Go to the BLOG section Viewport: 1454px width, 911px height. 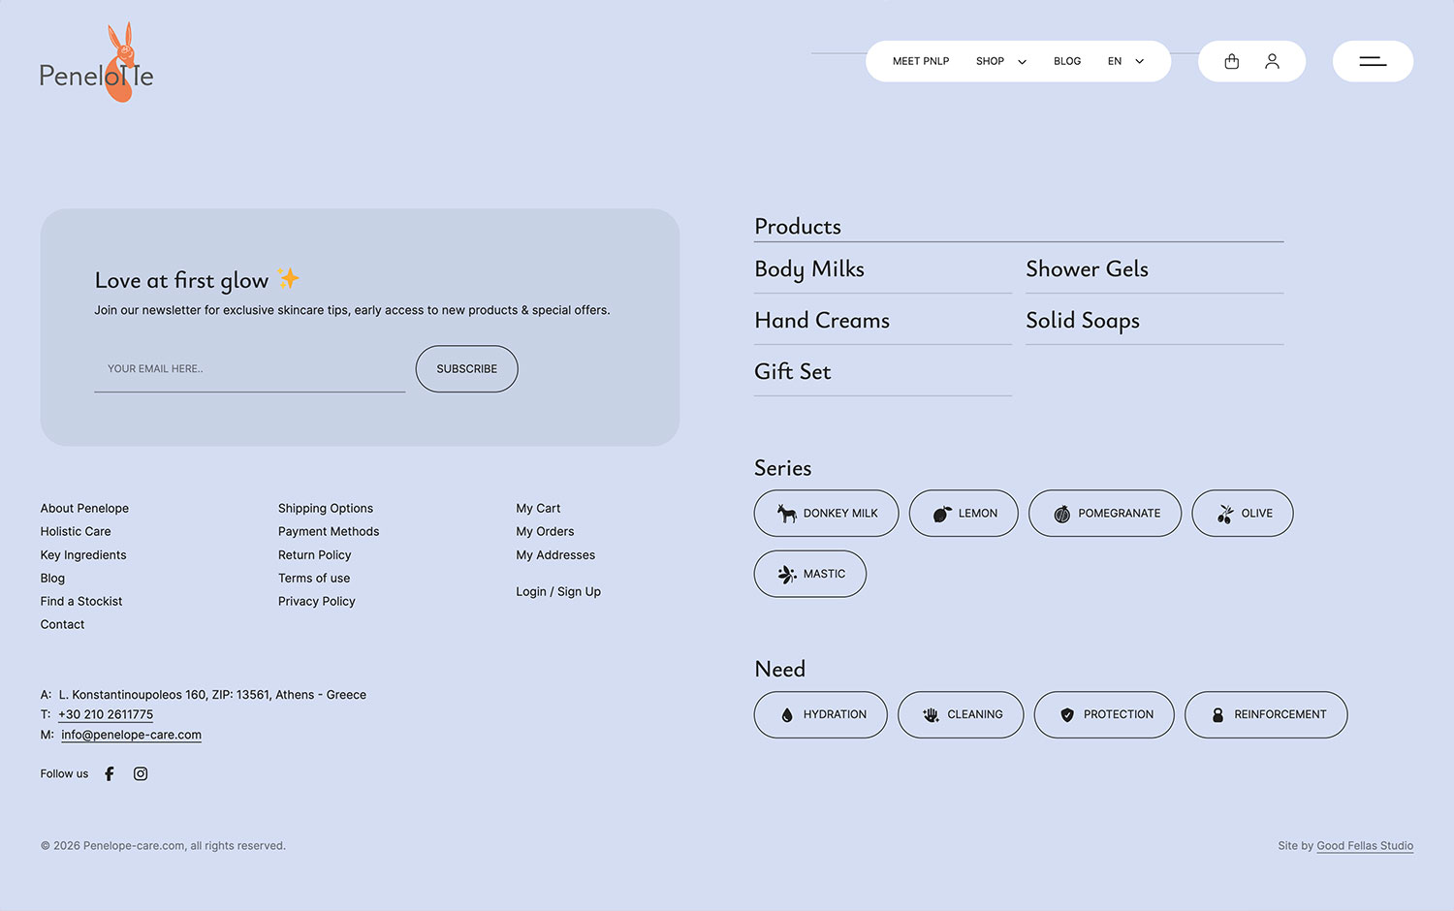(x=1066, y=61)
